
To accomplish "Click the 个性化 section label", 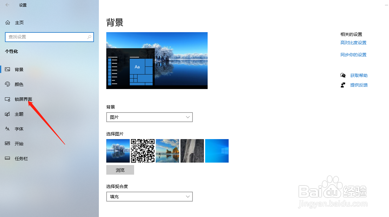I will pyautogui.click(x=11, y=51).
